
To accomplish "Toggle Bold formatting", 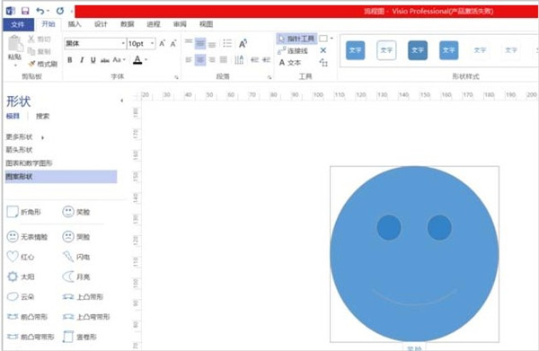I will coord(70,60).
